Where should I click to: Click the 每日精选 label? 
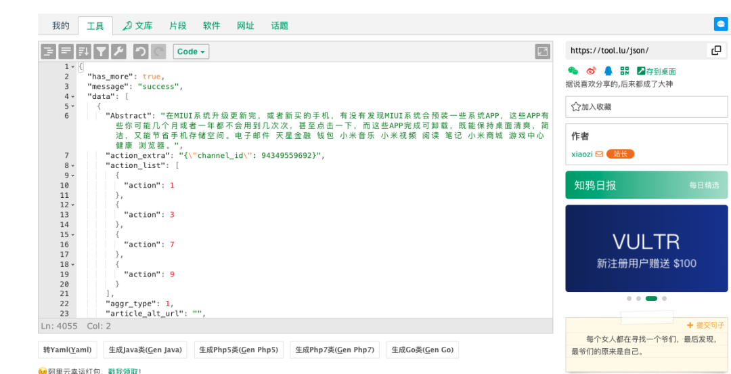point(705,186)
